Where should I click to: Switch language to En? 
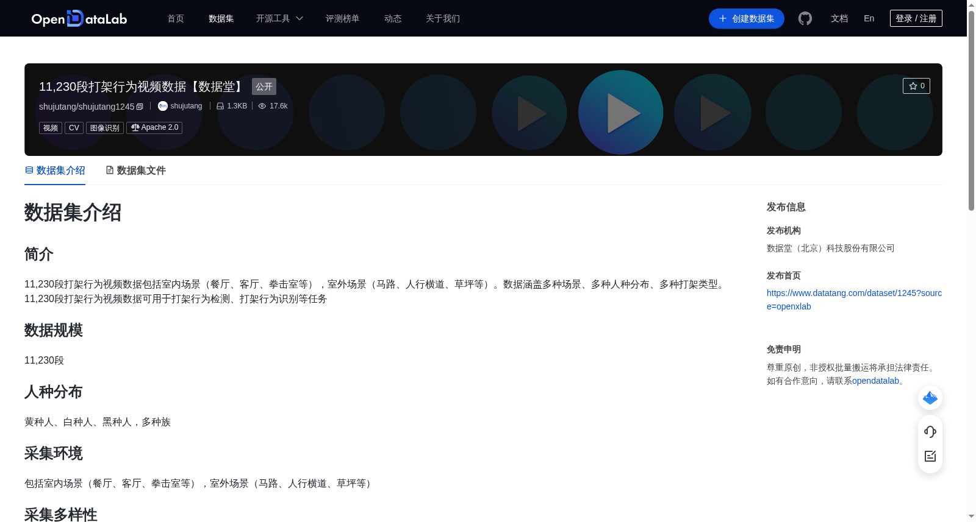869,18
